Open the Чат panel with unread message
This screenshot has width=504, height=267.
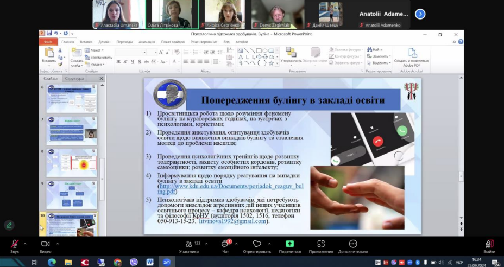click(x=225, y=247)
